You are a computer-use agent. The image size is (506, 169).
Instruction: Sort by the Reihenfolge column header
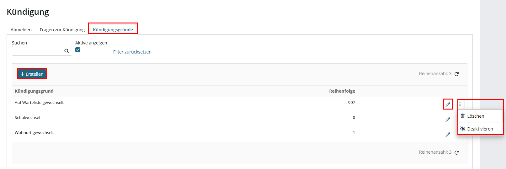click(x=342, y=91)
